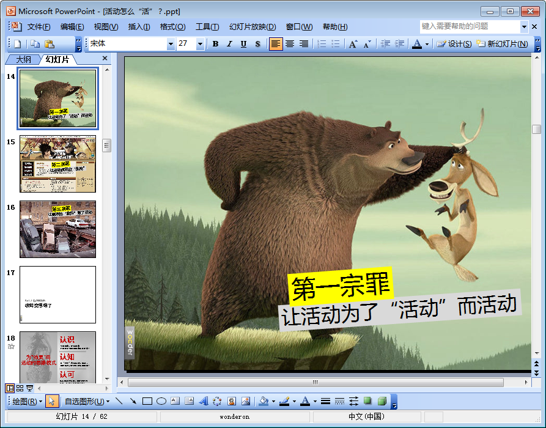Open the line color dropdown arrow

click(294, 401)
